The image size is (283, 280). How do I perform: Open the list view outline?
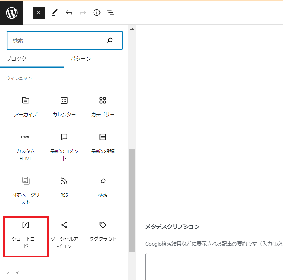point(111,13)
